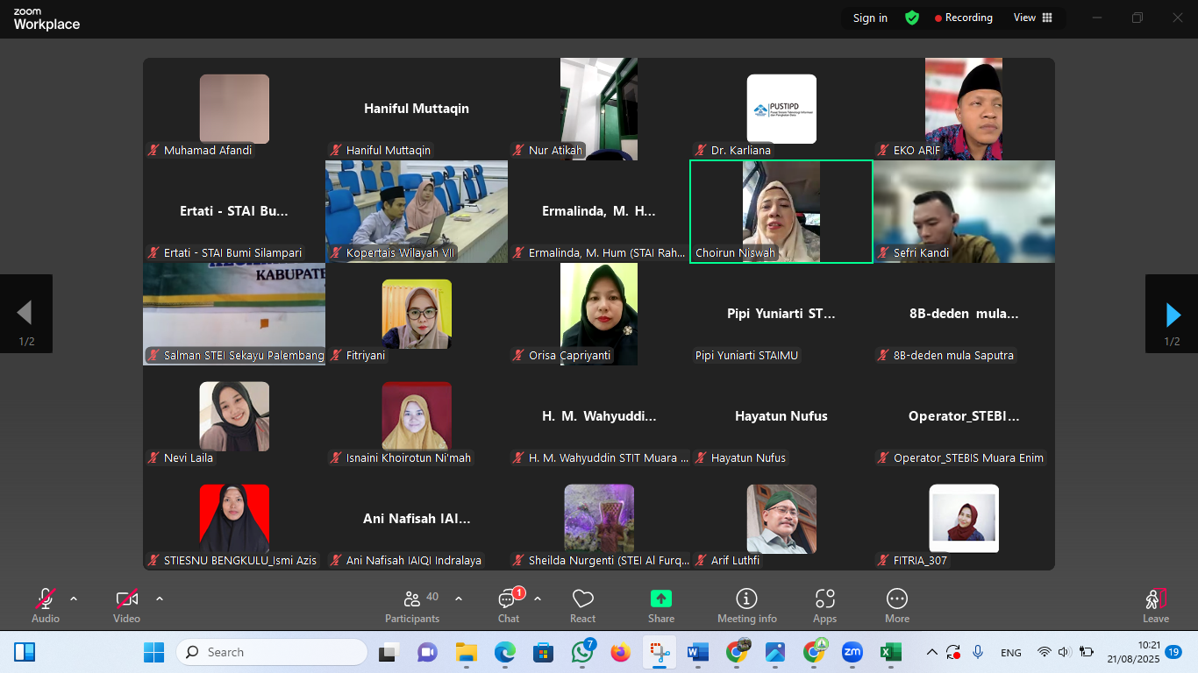Click the Recording indicator
This screenshot has width=1198, height=673.
click(964, 18)
